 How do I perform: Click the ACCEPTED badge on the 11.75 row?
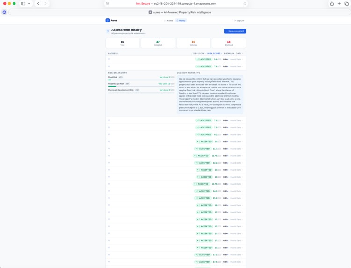click(x=201, y=156)
